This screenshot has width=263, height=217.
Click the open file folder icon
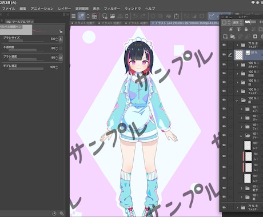click(x=113, y=16)
